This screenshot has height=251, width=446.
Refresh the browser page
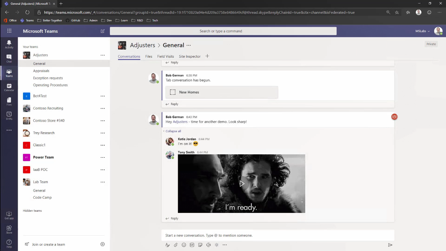click(x=27, y=12)
